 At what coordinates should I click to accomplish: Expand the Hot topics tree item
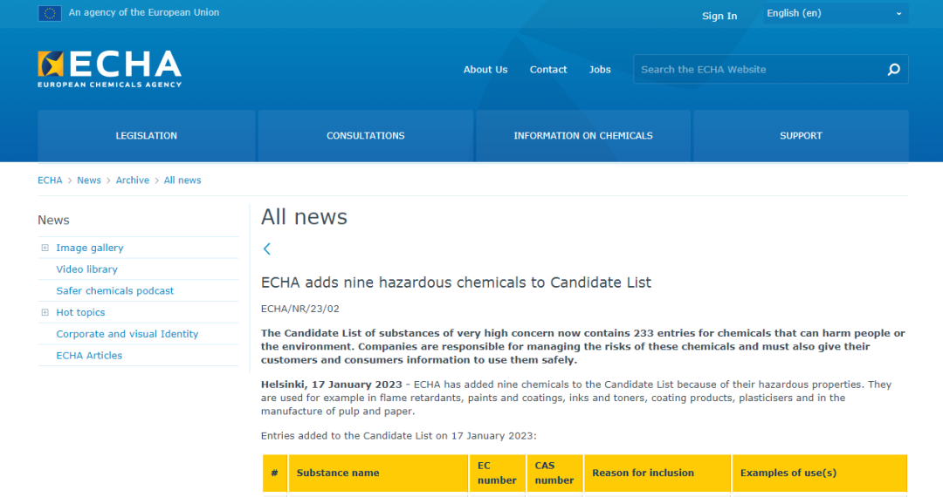[45, 312]
